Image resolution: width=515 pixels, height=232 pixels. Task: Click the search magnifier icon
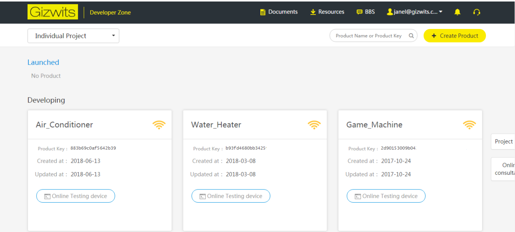point(411,36)
